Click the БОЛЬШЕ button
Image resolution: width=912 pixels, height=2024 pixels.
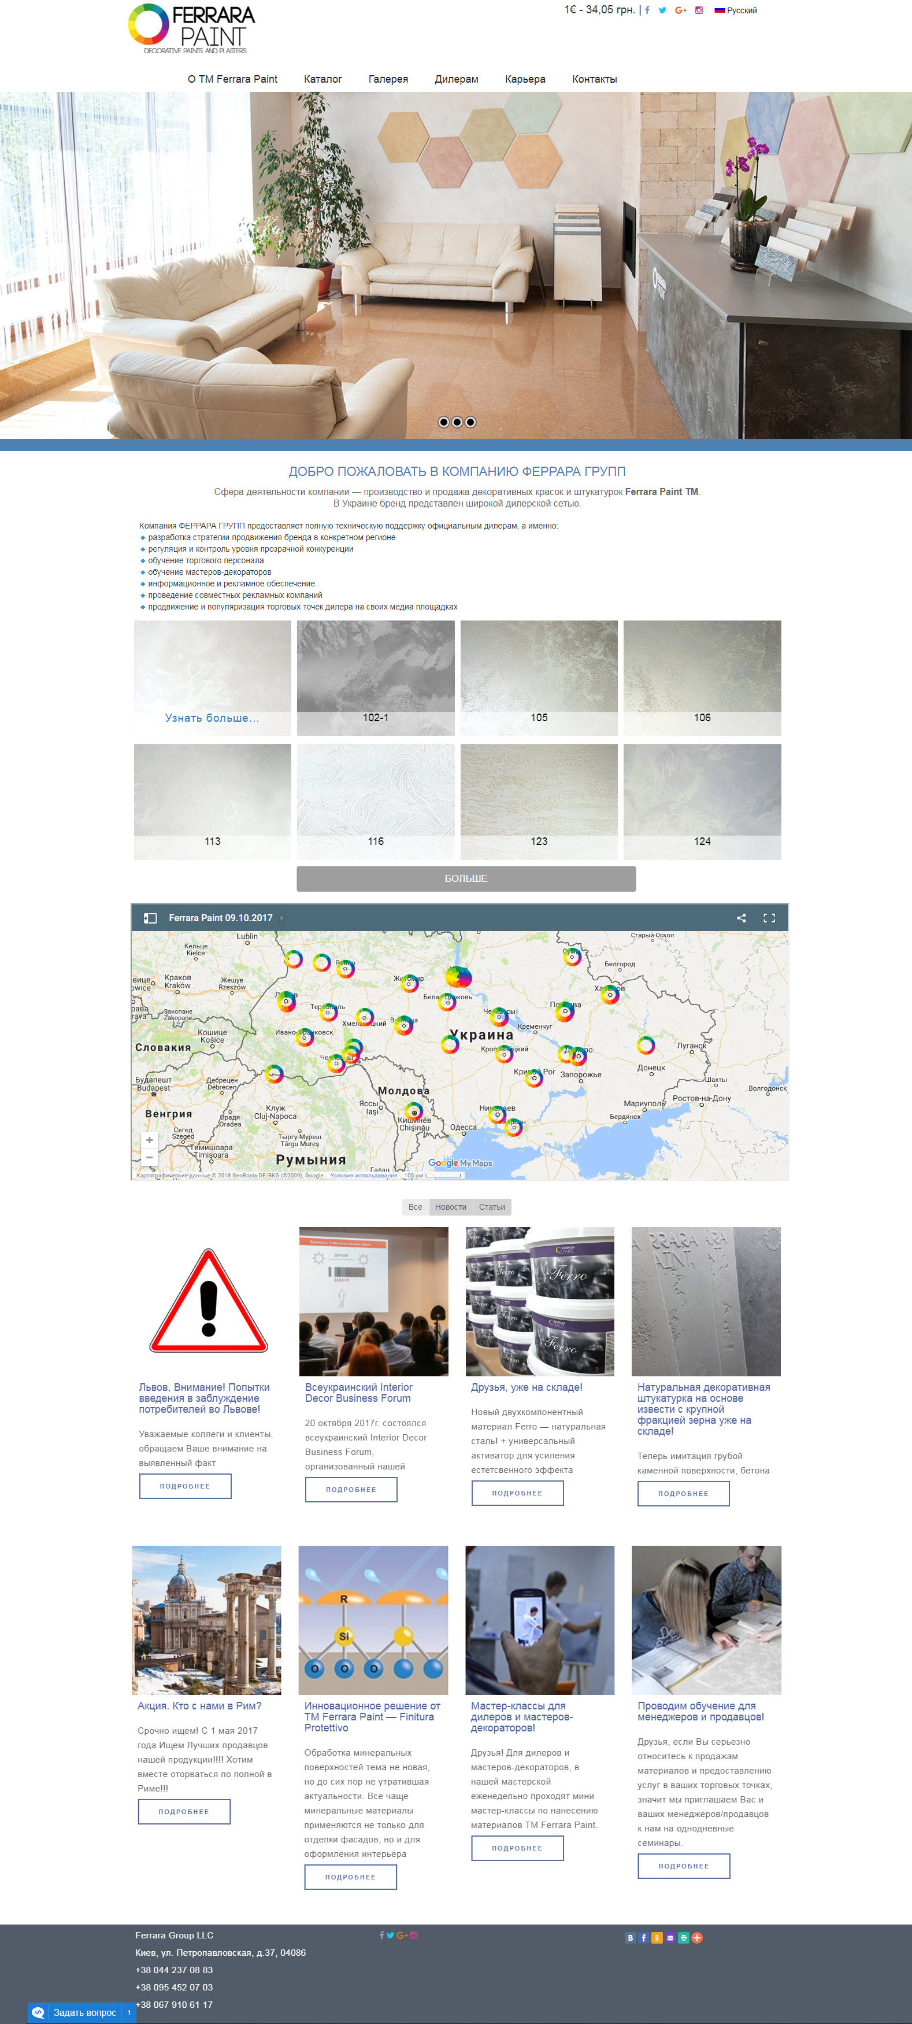coord(466,878)
